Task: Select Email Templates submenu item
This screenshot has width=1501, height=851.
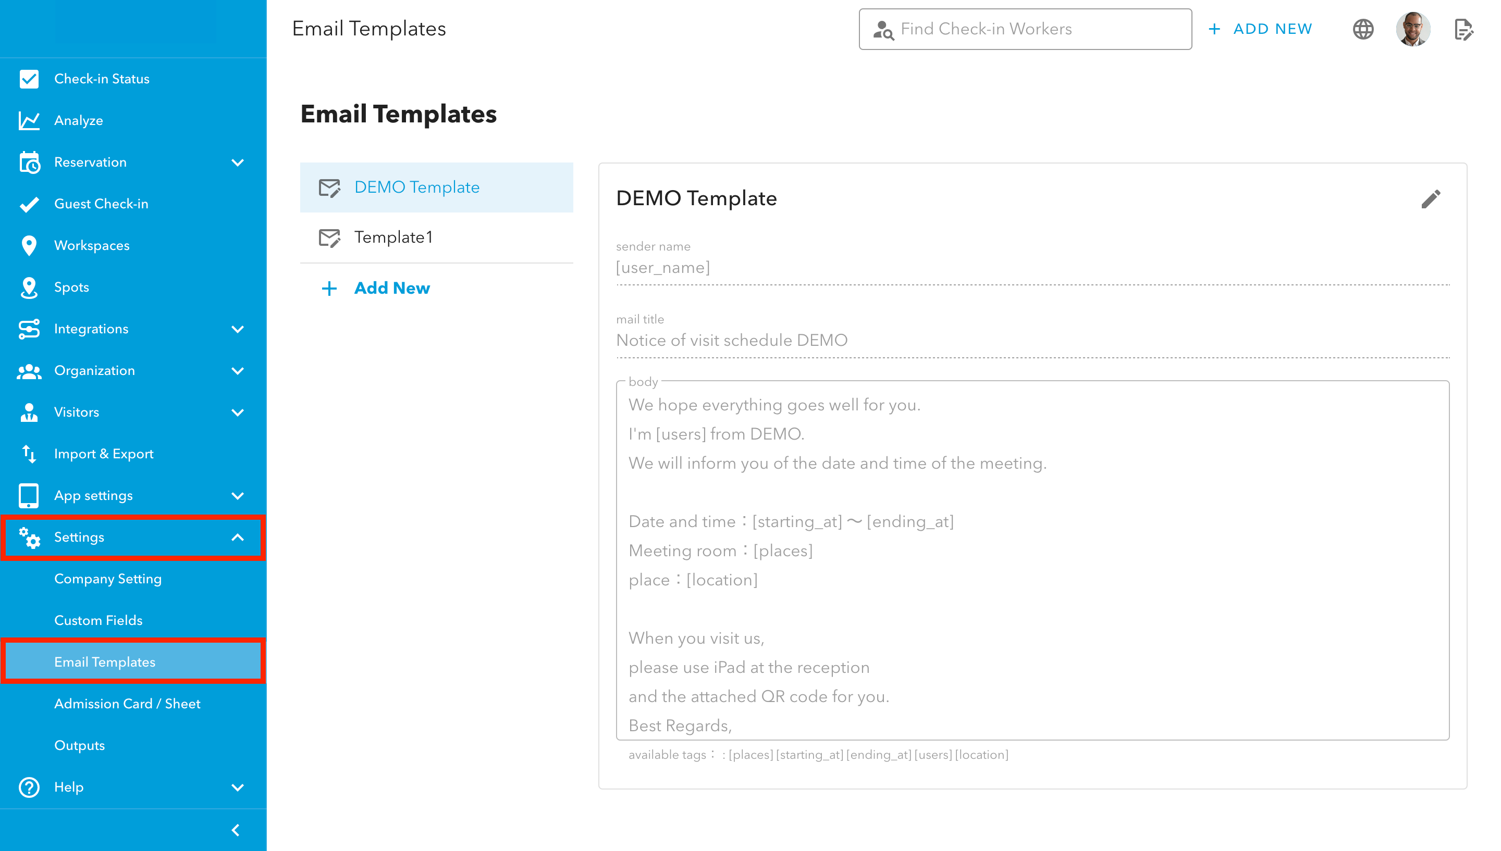Action: pos(133,662)
